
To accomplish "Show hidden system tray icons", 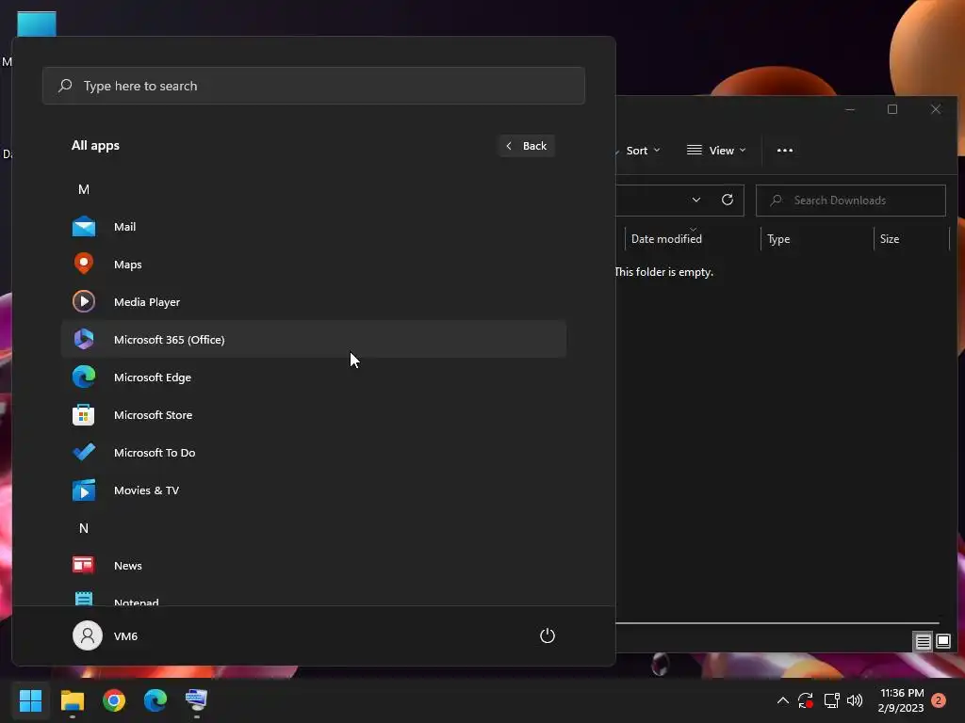I will pyautogui.click(x=783, y=700).
